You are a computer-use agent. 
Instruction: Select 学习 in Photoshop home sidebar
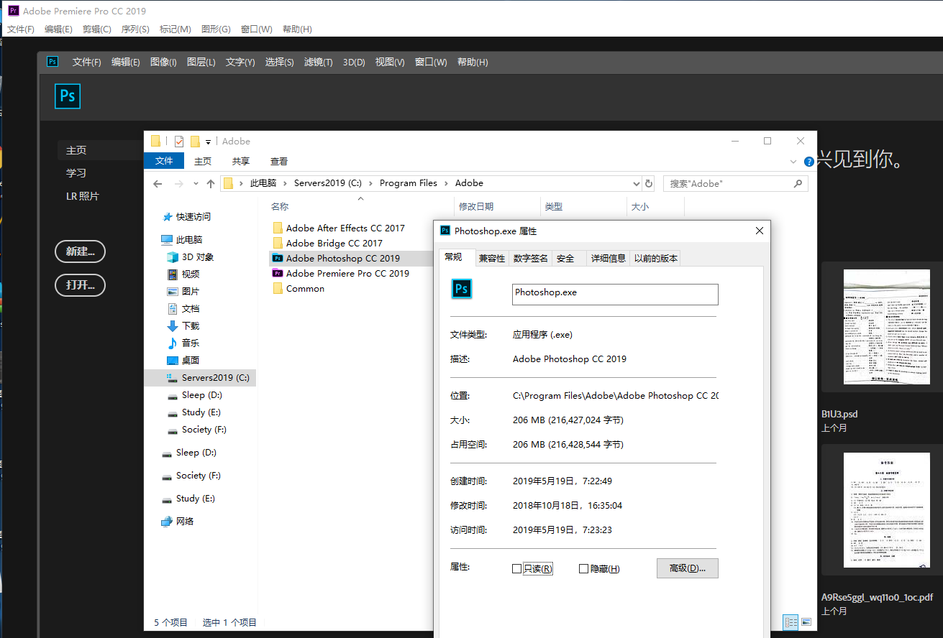click(76, 173)
